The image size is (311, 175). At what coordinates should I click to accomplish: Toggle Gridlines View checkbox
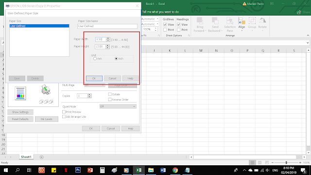165,25
